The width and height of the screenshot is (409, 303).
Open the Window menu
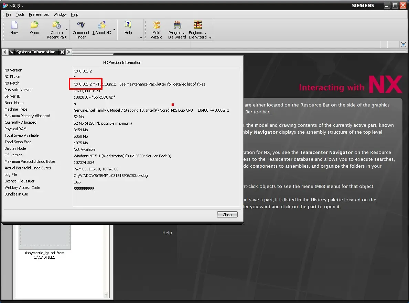(x=60, y=14)
